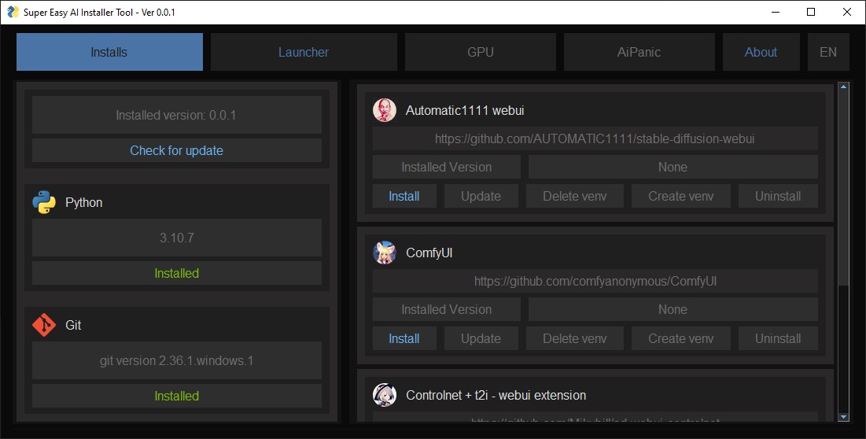
Task: Go to the AiPanic tab
Action: [x=639, y=52]
